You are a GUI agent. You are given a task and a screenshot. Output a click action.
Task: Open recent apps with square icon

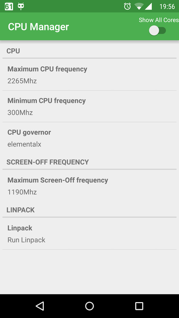pyautogui.click(x=139, y=306)
